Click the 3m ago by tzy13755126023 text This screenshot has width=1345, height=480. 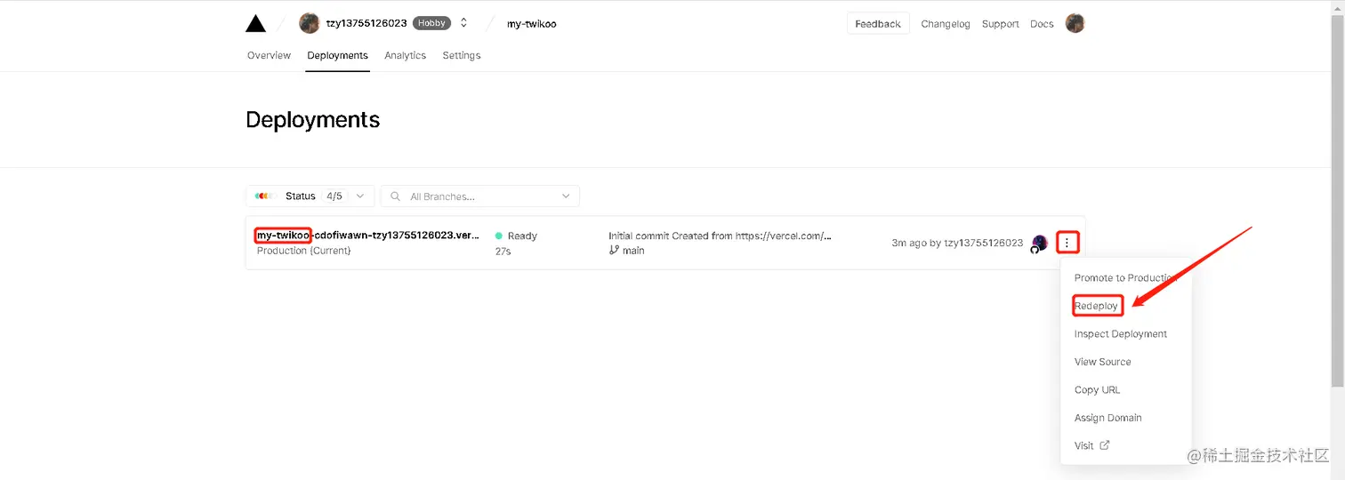click(x=957, y=243)
